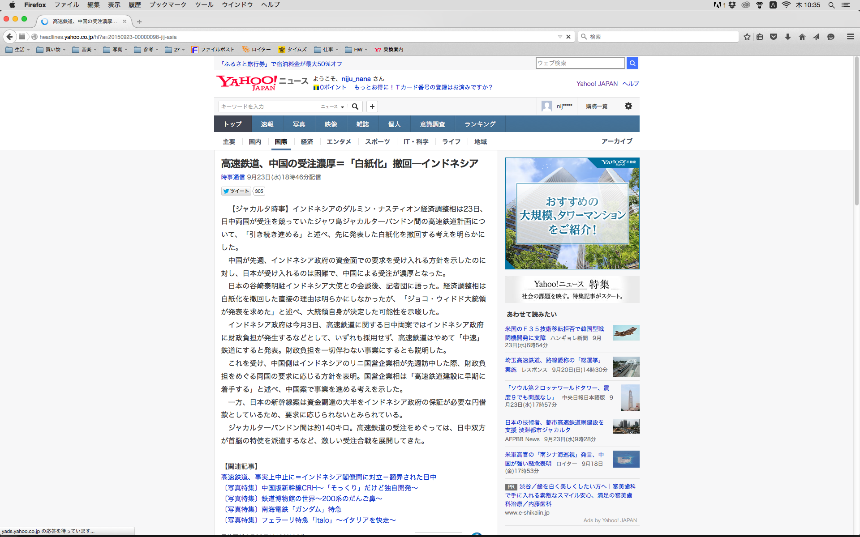Click the ツイート button
The height and width of the screenshot is (537, 860).
tap(236, 191)
